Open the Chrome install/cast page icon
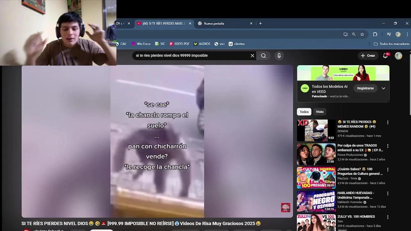 tap(345, 34)
